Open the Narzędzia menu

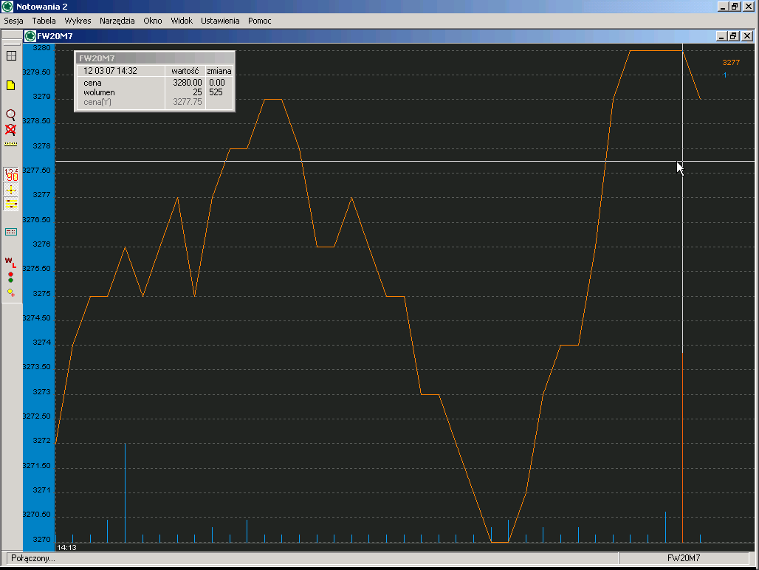click(117, 21)
